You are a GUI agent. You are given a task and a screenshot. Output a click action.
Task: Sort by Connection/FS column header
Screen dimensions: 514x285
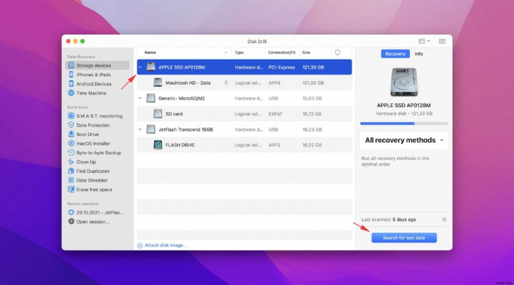tap(282, 53)
